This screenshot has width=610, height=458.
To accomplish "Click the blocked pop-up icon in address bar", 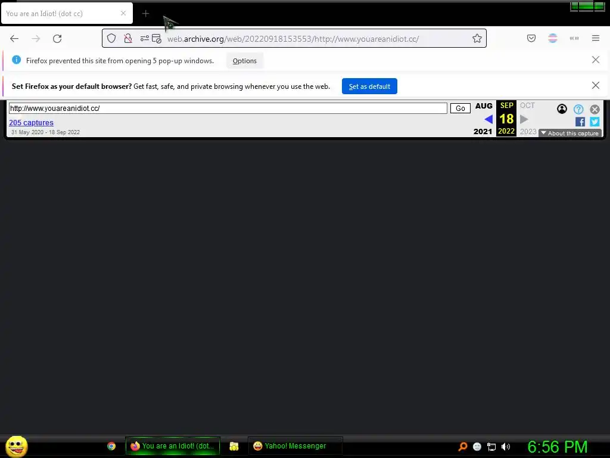I will [x=157, y=39].
